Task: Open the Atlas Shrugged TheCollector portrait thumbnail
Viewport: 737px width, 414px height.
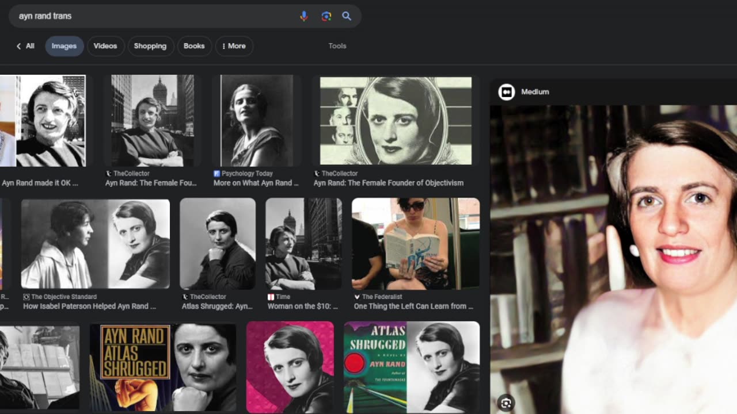Action: [218, 244]
